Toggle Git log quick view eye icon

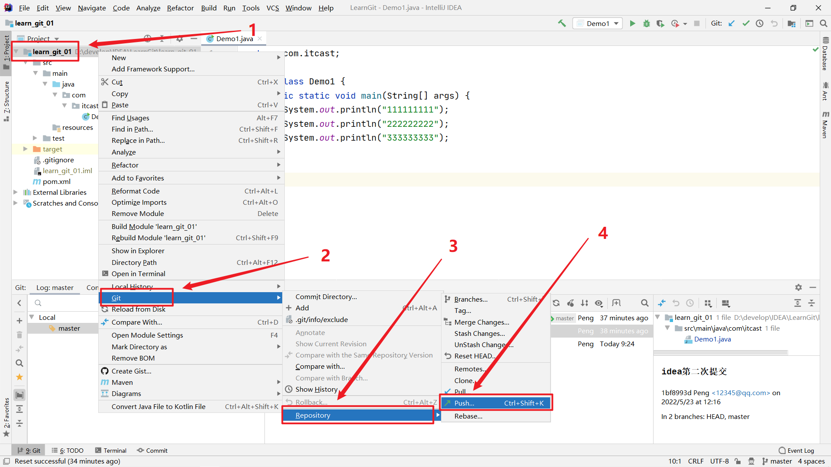599,303
